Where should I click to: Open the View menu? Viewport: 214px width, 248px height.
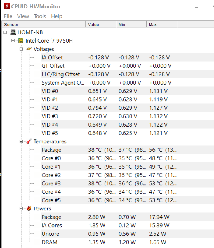pyautogui.click(x=23, y=16)
